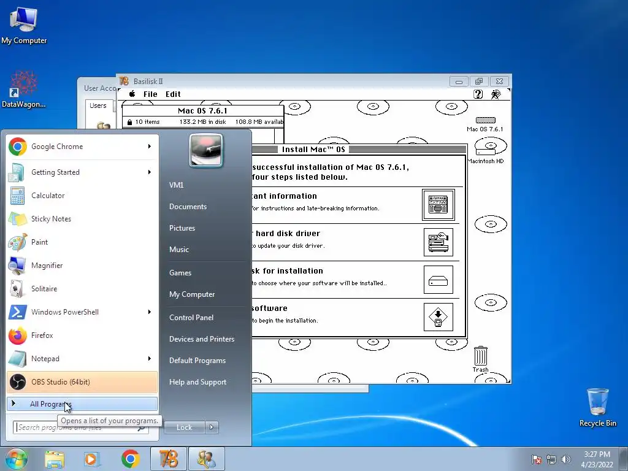
Task: Launch Paint from the Start menu
Action: coord(82,242)
